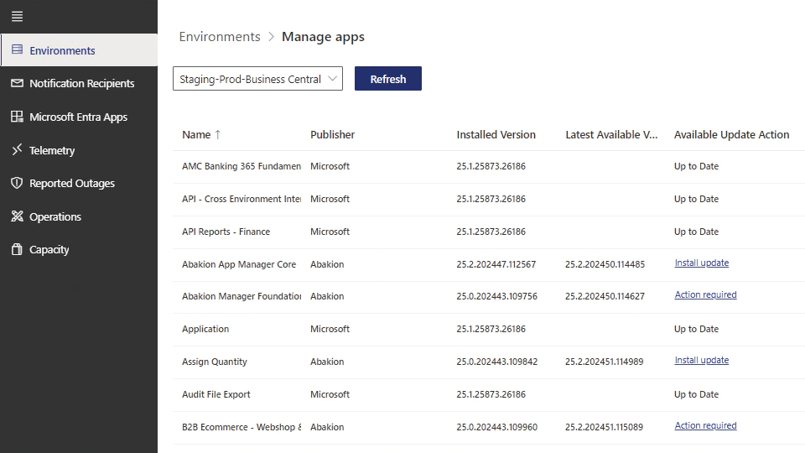The height and width of the screenshot is (453, 805).
Task: Click latest version 25.2.202450.114485
Action: pyautogui.click(x=605, y=264)
